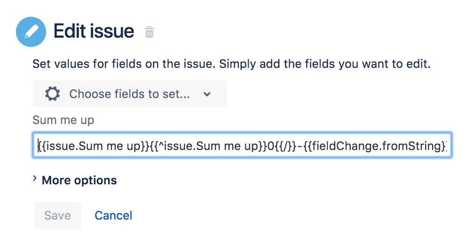Click the Cancel link
The height and width of the screenshot is (243, 466).
pos(113,215)
